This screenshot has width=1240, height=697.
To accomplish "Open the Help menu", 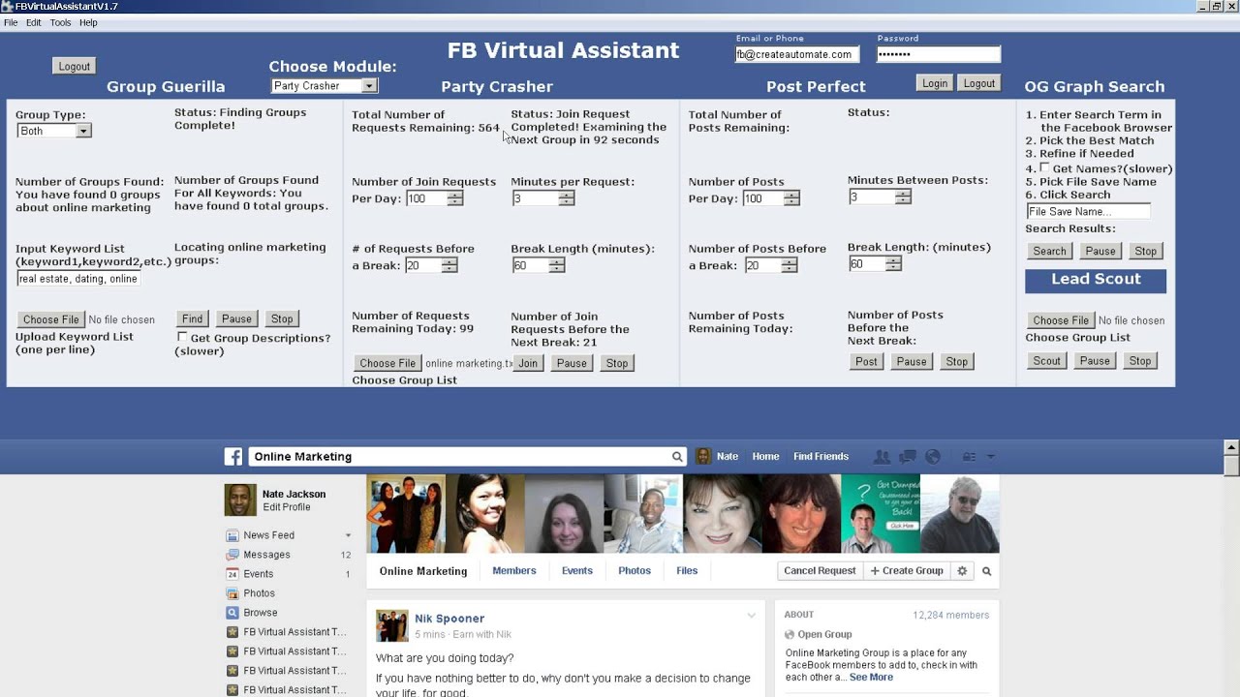I will pyautogui.click(x=88, y=22).
